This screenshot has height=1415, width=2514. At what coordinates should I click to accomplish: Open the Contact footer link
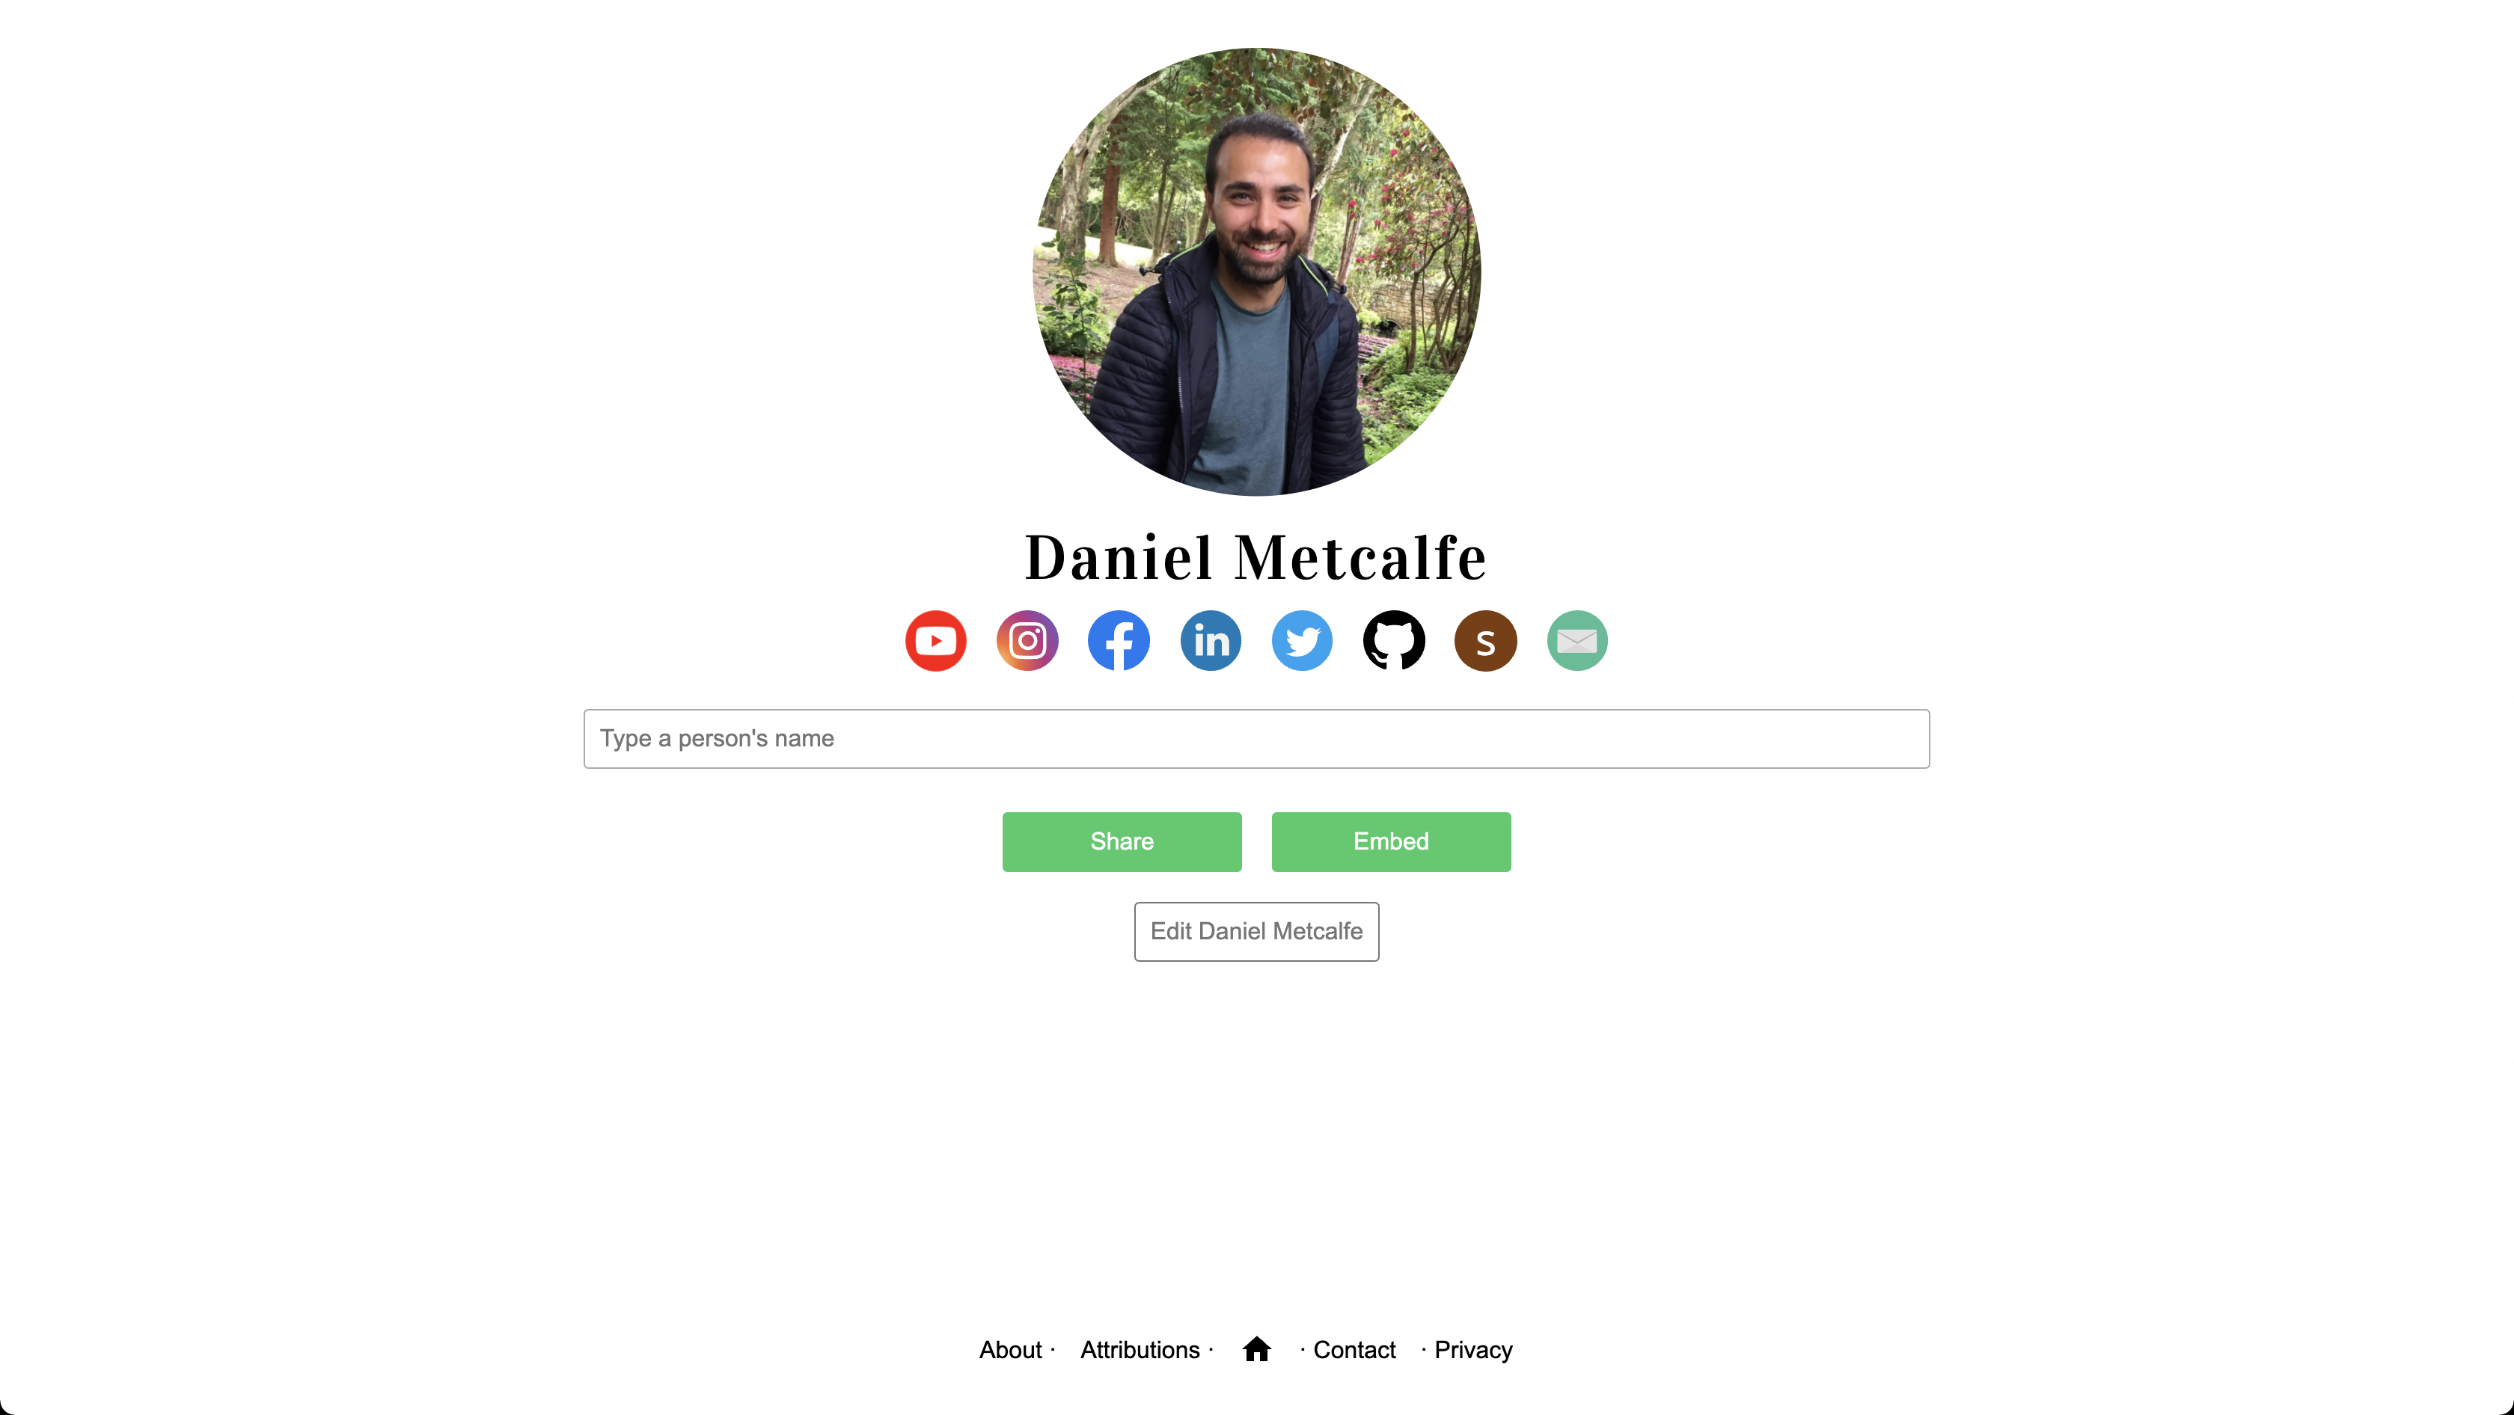[x=1354, y=1350]
